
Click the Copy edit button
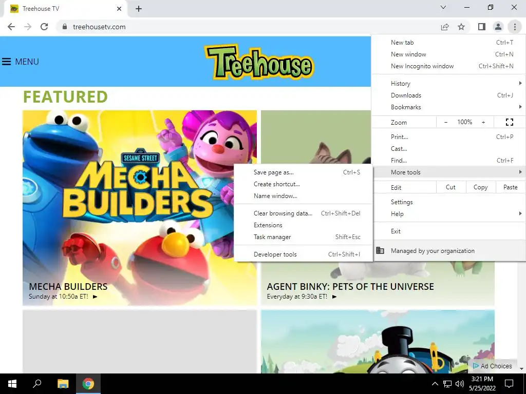480,187
